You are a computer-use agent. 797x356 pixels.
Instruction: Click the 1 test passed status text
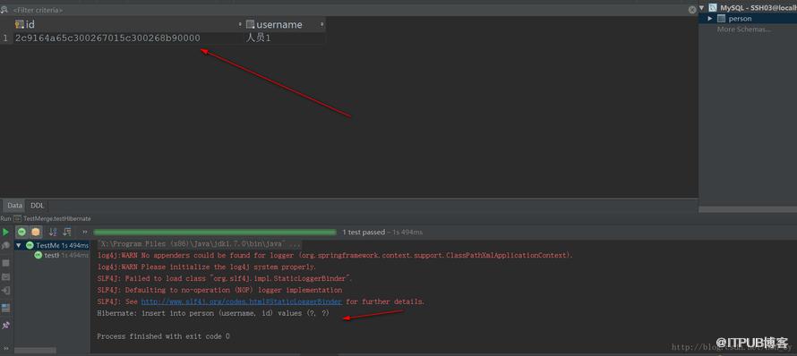(x=364, y=232)
